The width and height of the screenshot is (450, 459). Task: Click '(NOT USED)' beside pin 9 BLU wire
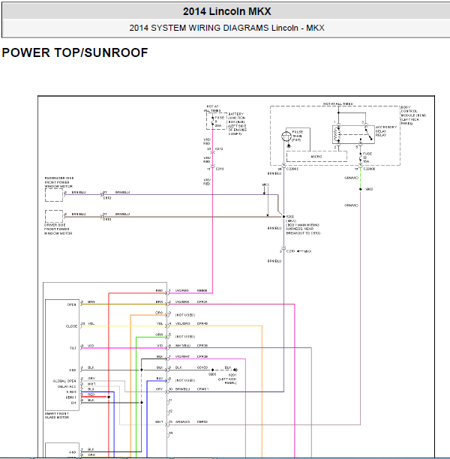pos(185,380)
